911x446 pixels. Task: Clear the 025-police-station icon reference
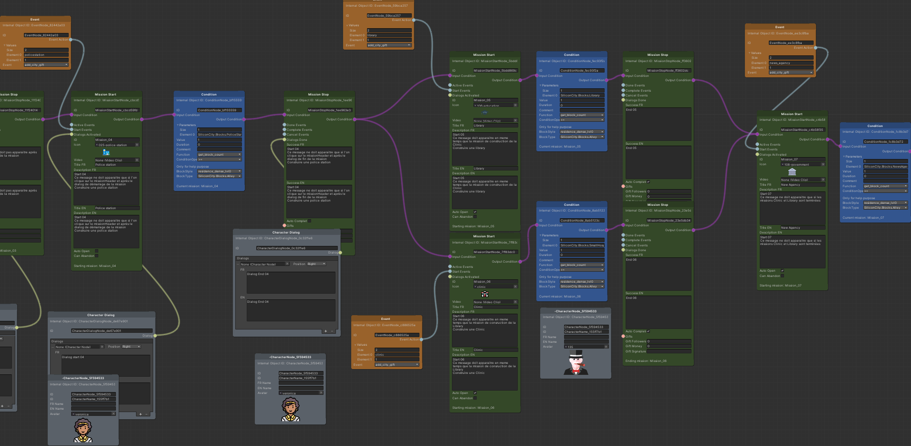pyautogui.click(x=97, y=145)
